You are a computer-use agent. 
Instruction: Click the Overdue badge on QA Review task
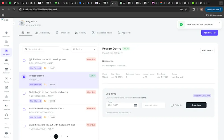coord(91,59)
